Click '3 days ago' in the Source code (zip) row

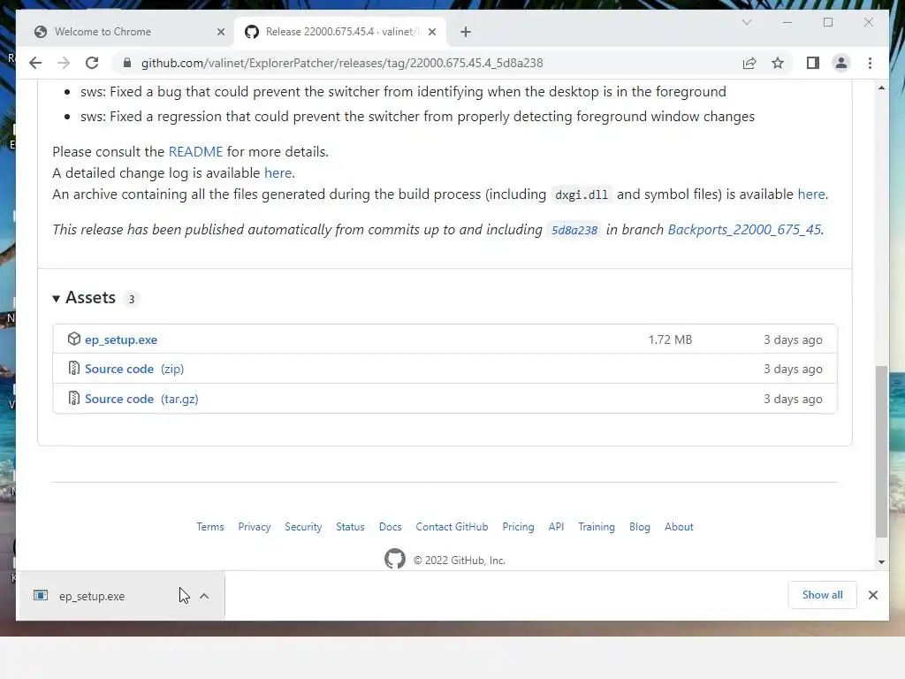click(x=793, y=369)
